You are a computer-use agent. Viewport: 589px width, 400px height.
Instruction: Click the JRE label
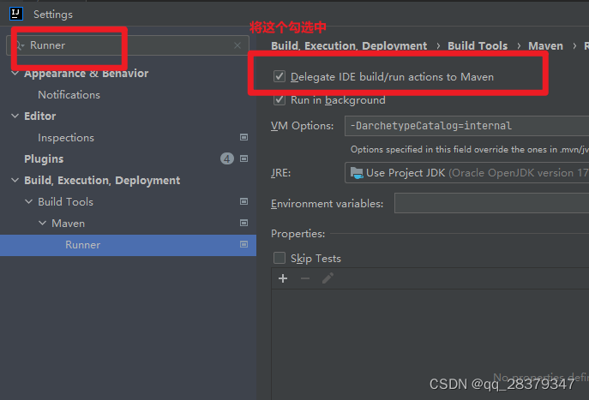pyautogui.click(x=280, y=173)
